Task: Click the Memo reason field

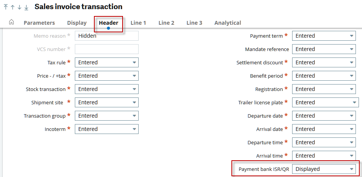Action: pyautogui.click(x=107, y=36)
